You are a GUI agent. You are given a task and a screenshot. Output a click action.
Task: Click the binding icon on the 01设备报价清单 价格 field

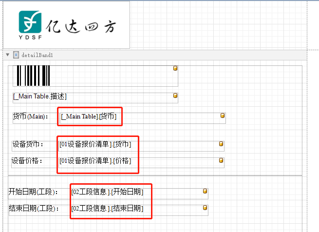pyautogui.click(x=221, y=160)
